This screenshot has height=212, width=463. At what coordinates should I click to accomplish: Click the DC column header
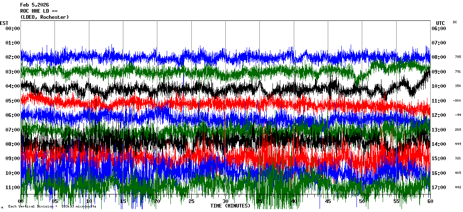455,22
